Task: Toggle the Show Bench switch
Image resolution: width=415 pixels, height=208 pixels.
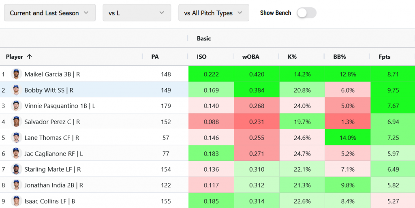Action: [x=306, y=13]
